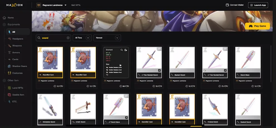Click the Slot heading in the hovered card
Viewport: 276px width, 128px height.
[107, 64]
